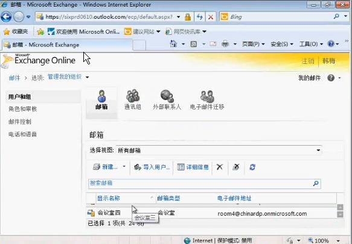Viewport: 352px width, 244px height.
Task: Click the delete X icon in mailbox toolbar
Action: [220, 167]
